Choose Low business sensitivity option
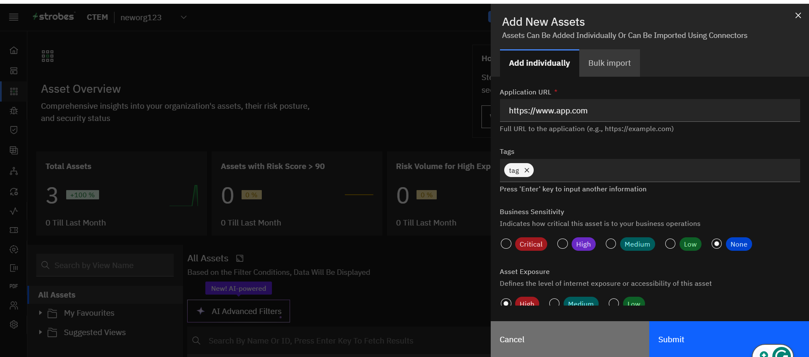This screenshot has width=809, height=357. pyautogui.click(x=670, y=244)
